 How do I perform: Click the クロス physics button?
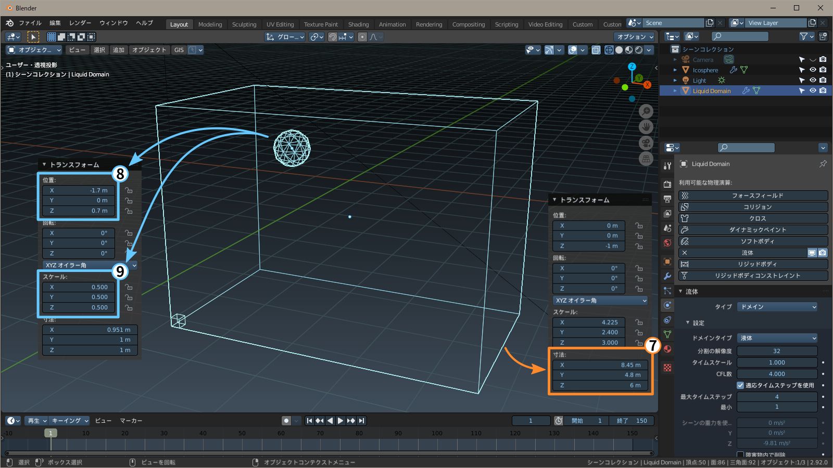coord(753,218)
